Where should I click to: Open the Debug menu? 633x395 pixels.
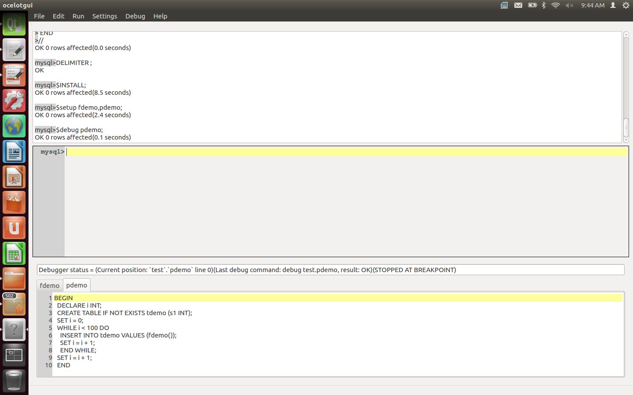(x=135, y=16)
